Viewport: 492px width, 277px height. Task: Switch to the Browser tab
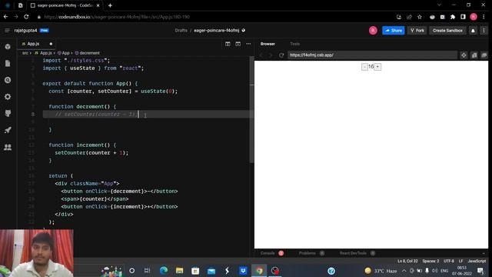(268, 44)
